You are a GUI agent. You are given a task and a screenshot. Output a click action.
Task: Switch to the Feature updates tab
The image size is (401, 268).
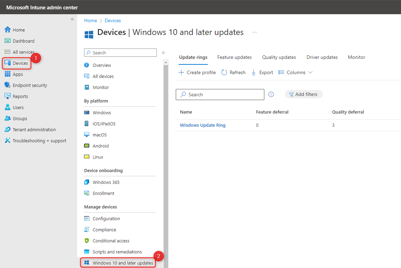234,57
